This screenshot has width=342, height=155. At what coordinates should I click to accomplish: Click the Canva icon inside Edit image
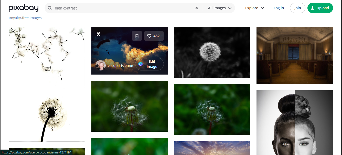click(x=140, y=64)
